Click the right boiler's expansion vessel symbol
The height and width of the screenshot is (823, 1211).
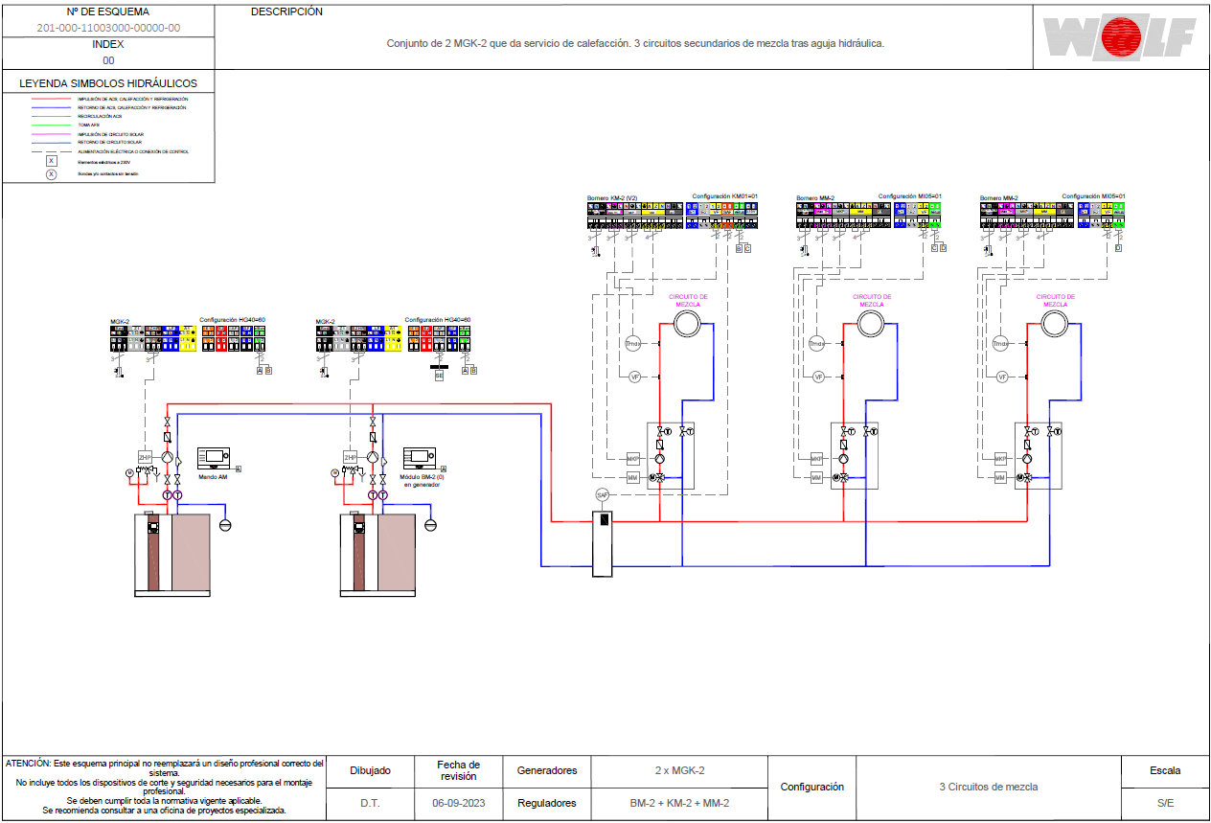[430, 525]
